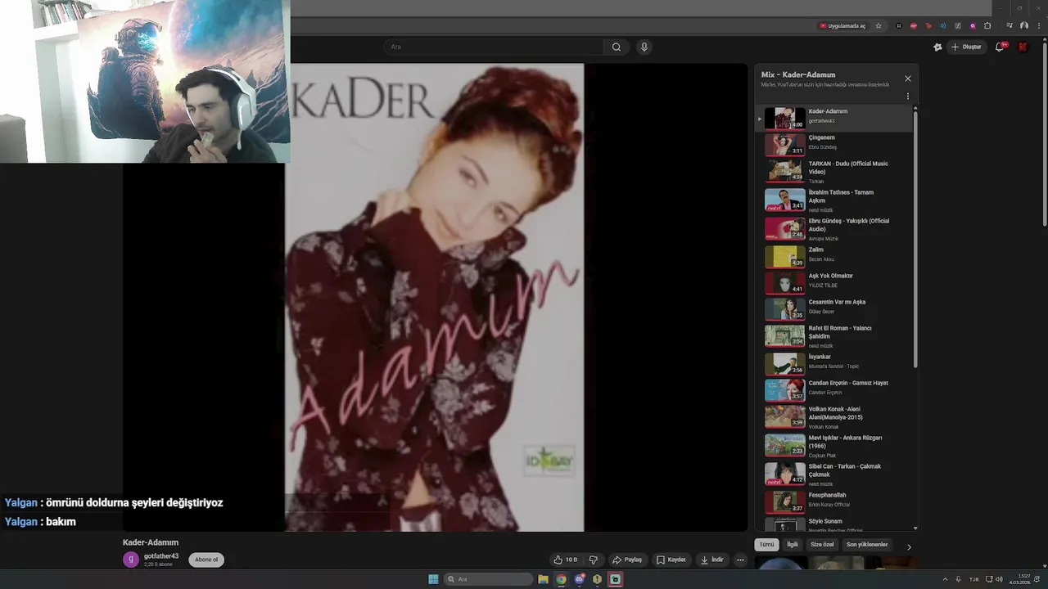Viewport: 1048px width, 589px height.
Task: Play Sibel Can - Tarkan - Çakmak Çakmak
Action: [833, 474]
